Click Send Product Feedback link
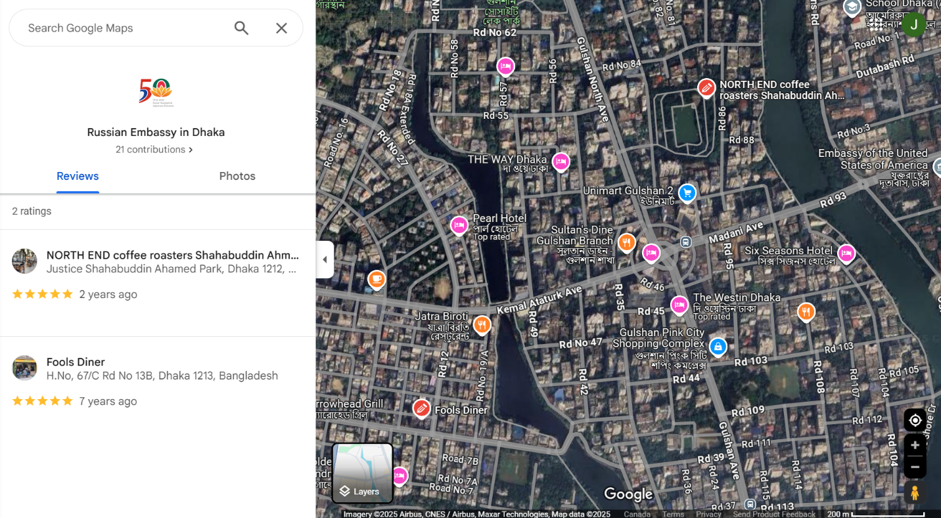941x518 pixels. 774,514
